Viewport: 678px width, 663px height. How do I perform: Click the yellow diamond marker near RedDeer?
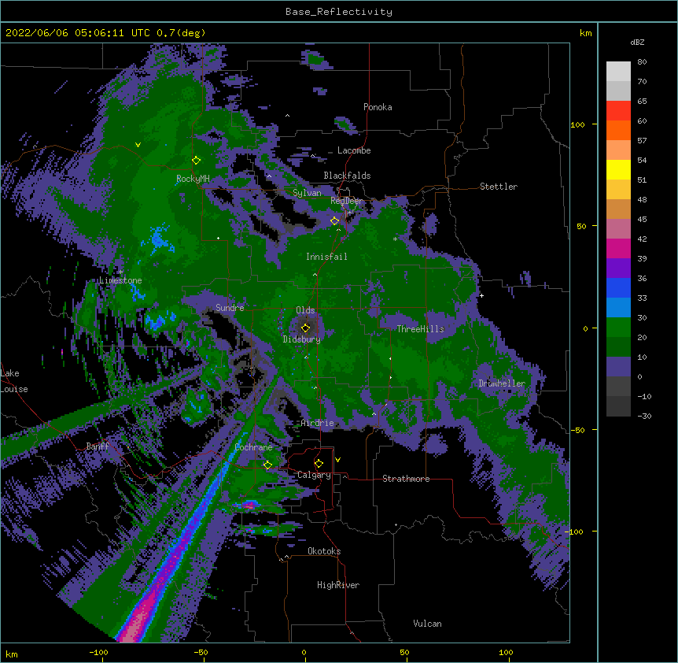[334, 220]
